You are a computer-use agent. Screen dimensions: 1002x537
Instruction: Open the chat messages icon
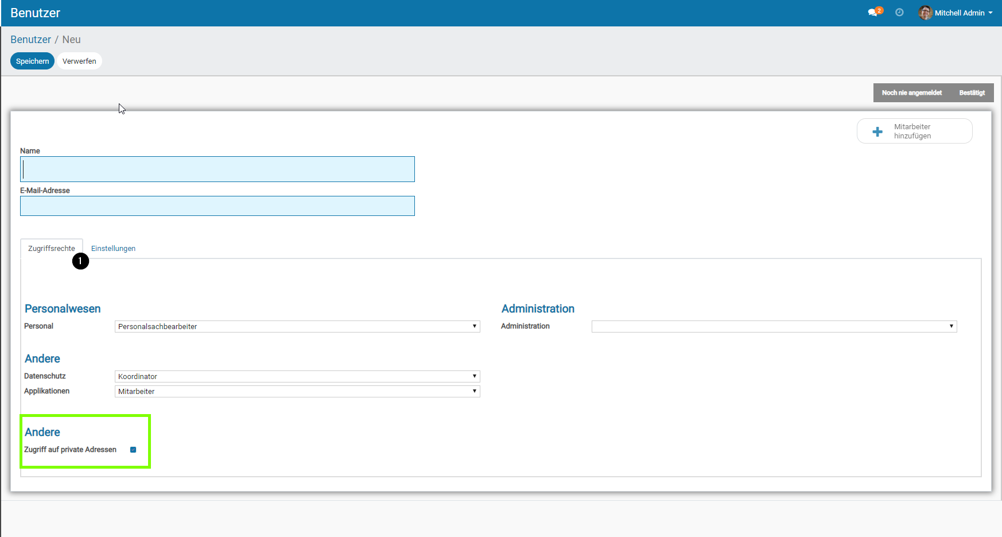pyautogui.click(x=873, y=13)
